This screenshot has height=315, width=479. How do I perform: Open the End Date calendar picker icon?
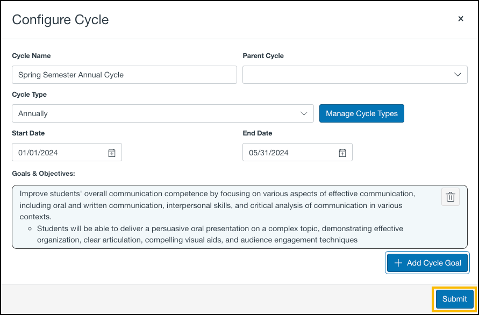point(342,152)
